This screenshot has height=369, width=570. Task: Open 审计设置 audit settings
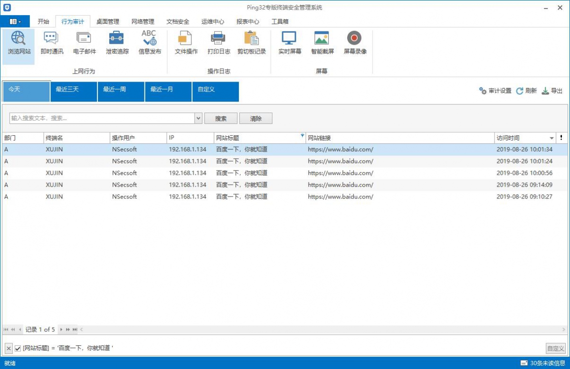[x=495, y=91]
